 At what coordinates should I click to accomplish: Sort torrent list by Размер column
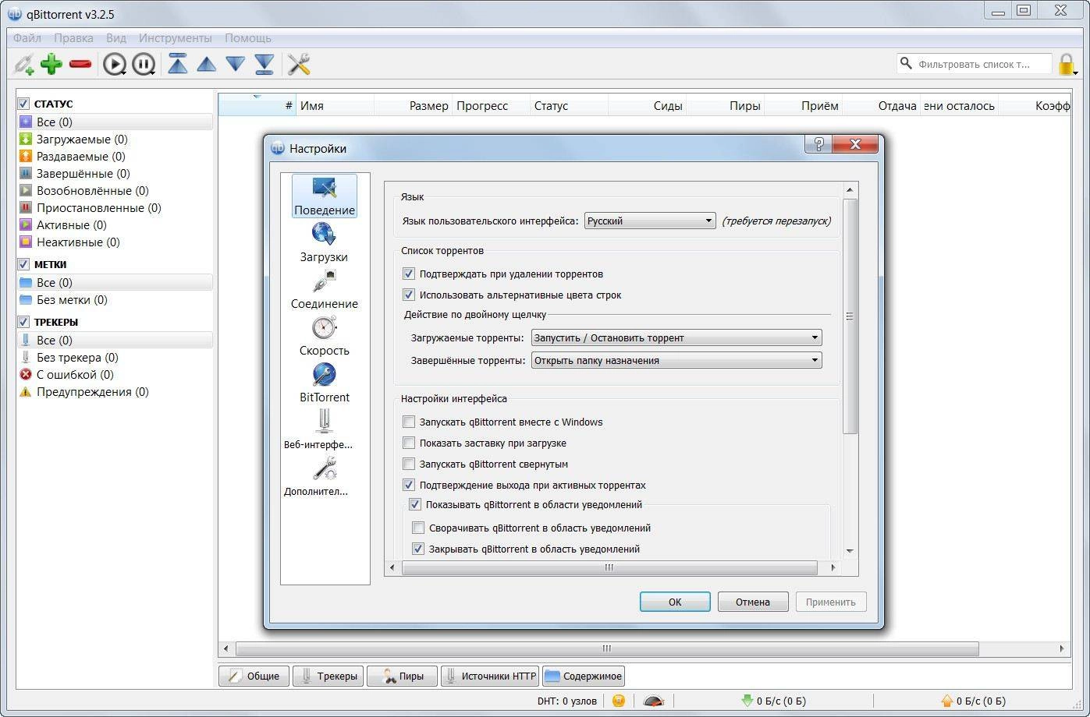(x=413, y=106)
